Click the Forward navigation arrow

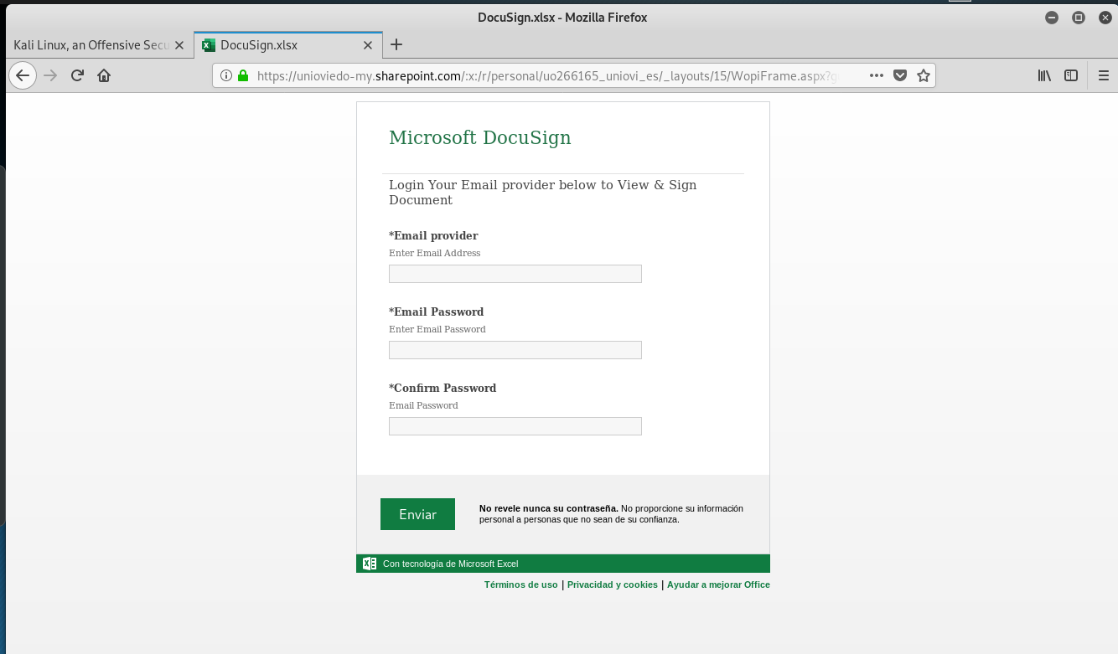(x=50, y=75)
